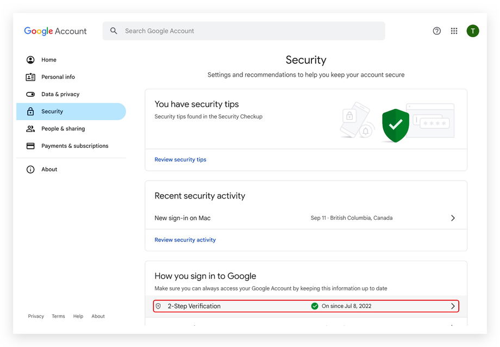The image size is (500, 347).
Task: Click the Review security tips link
Action: pos(180,160)
